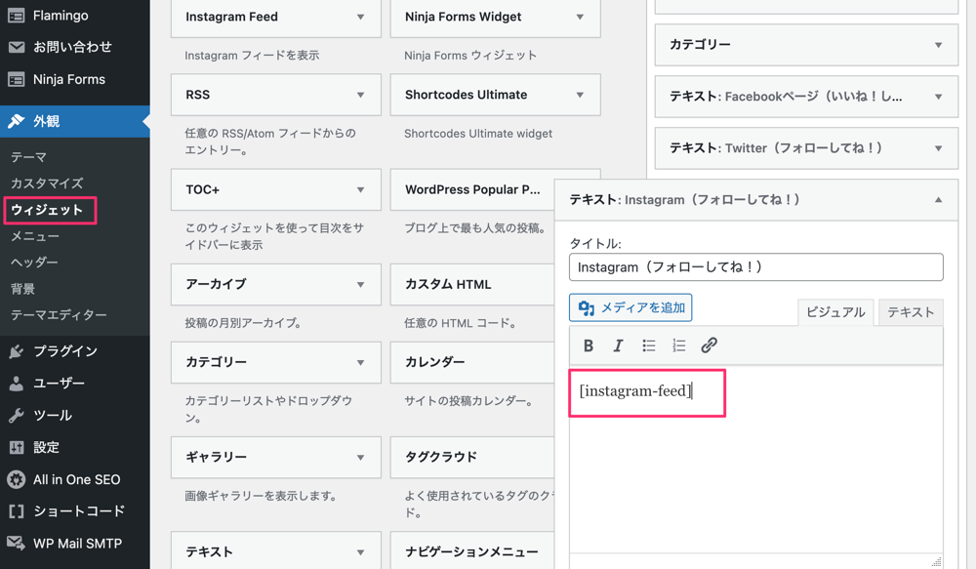Image resolution: width=976 pixels, height=569 pixels.
Task: Select the カスタム HTML widget
Action: pyautogui.click(x=472, y=285)
